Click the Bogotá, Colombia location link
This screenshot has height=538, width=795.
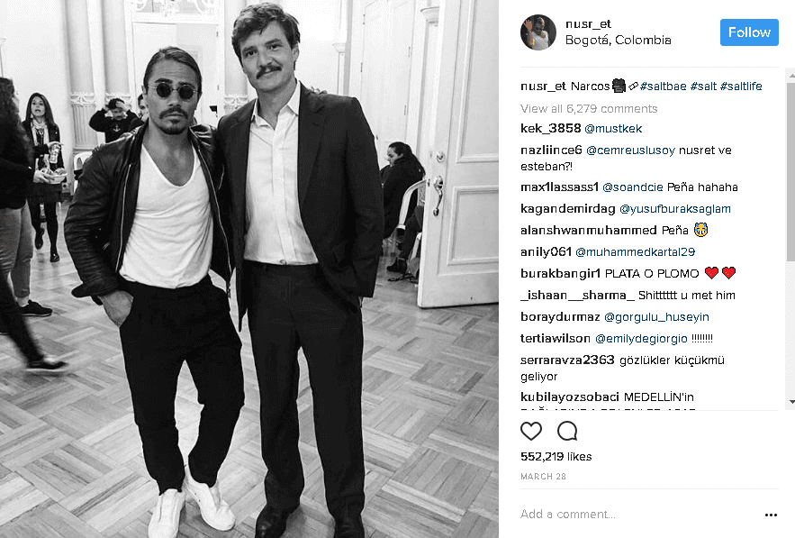618,40
